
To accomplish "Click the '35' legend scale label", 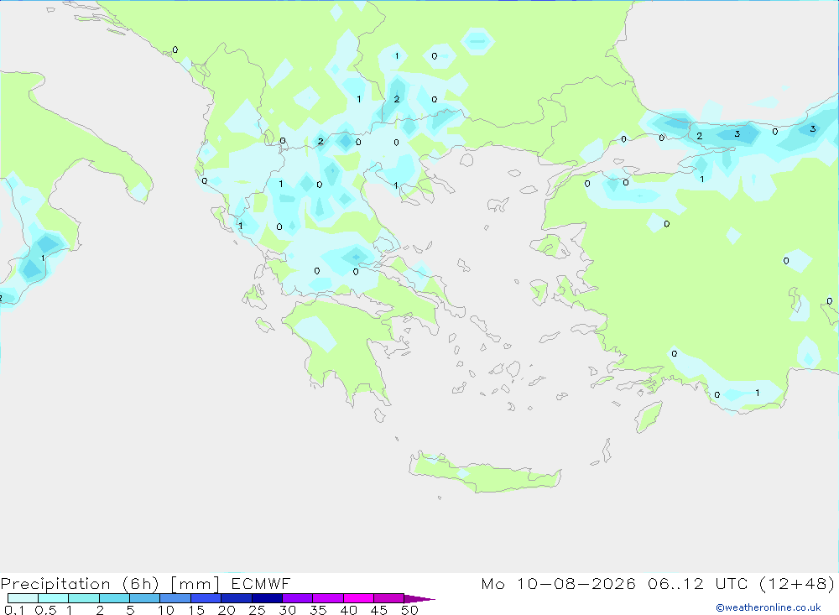I will (x=318, y=610).
